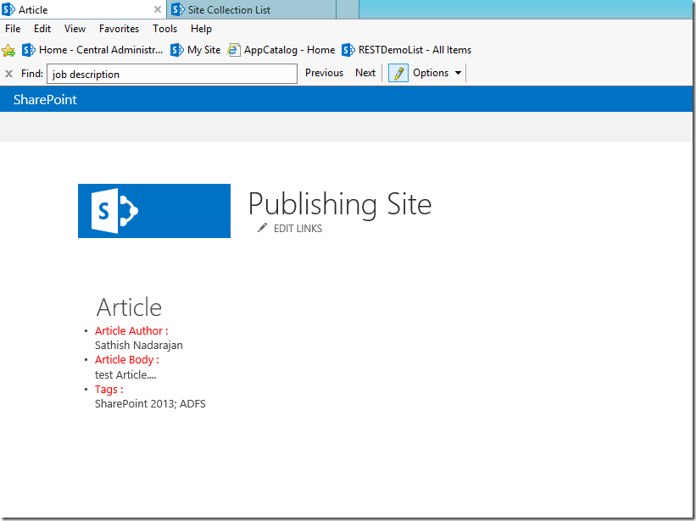Open the View menu
696x521 pixels.
75,29
